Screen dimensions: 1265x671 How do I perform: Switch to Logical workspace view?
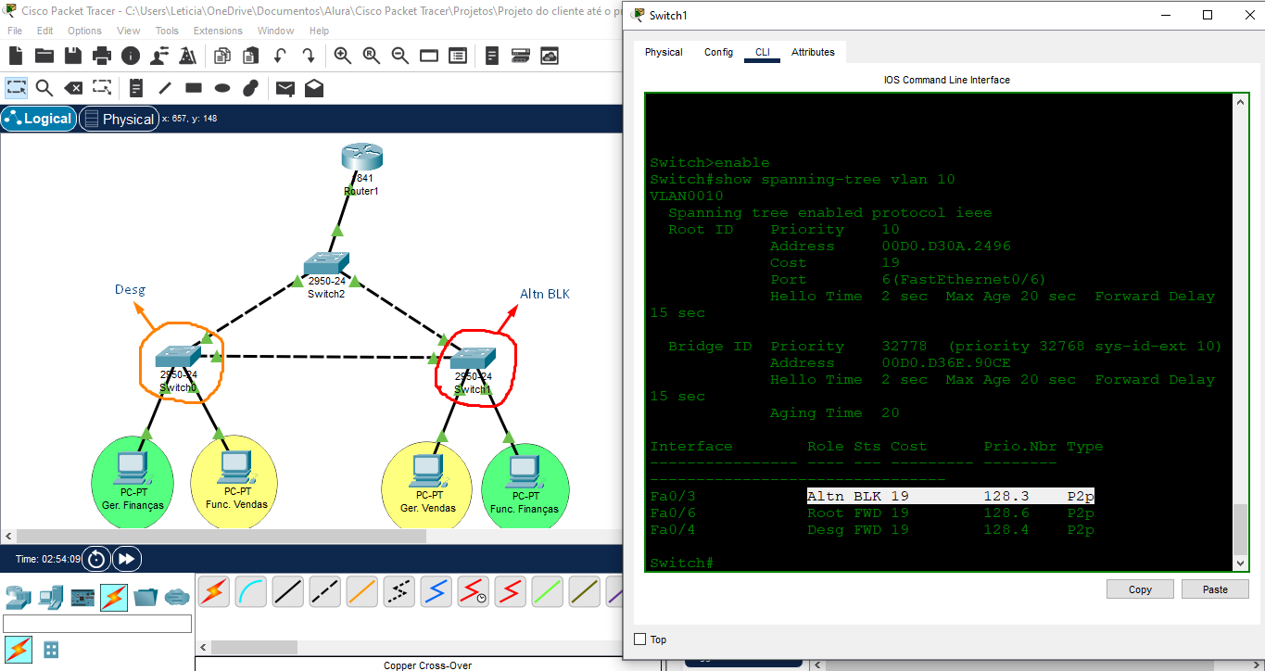click(38, 119)
